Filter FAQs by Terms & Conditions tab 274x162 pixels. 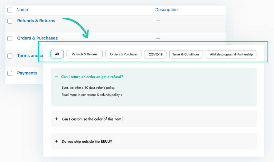[x=186, y=54]
